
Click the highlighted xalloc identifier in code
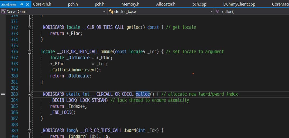click(143, 94)
